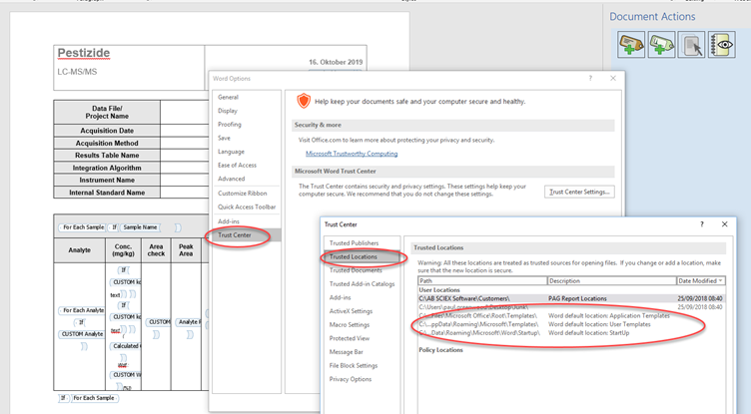This screenshot has height=414, width=751.
Task: Select Privacy Options in Trust Center
Action: [x=351, y=379]
